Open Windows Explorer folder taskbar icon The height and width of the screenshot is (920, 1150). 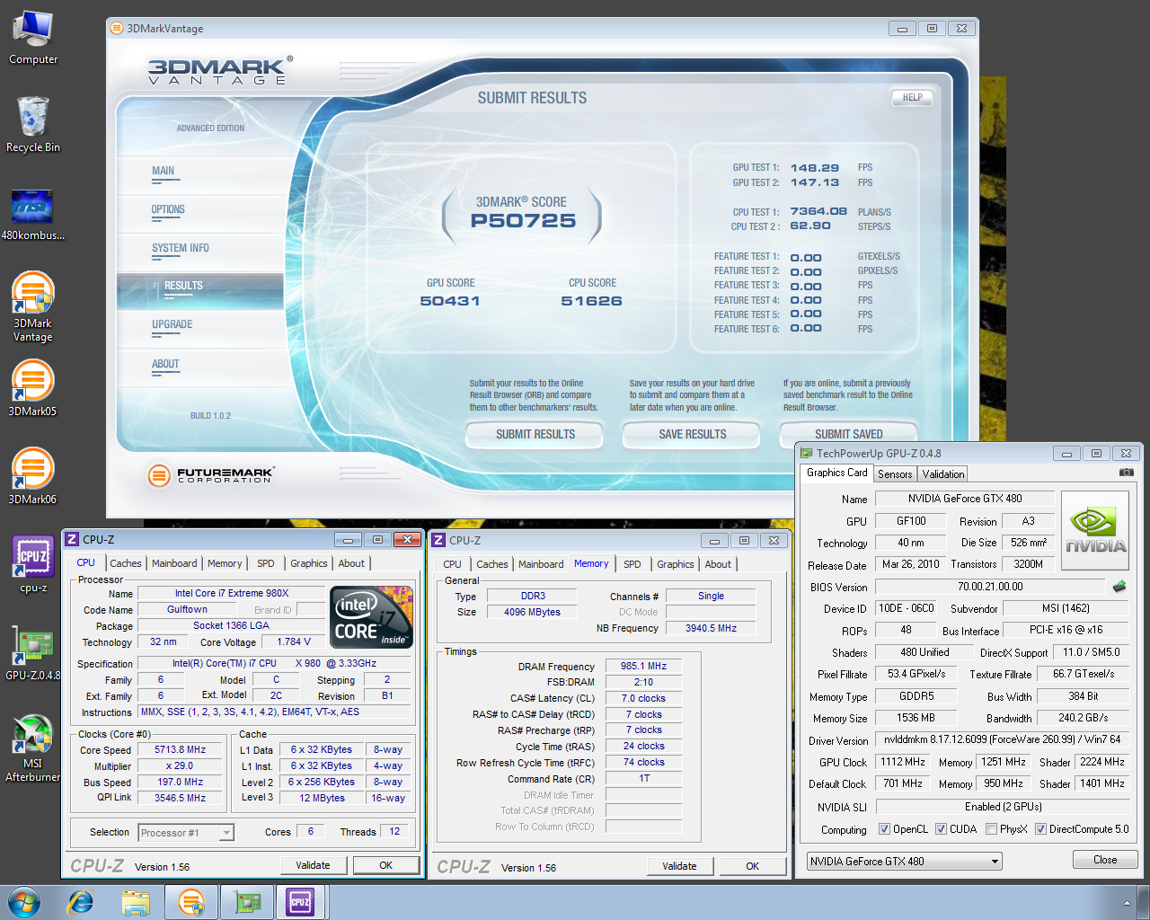pos(136,902)
